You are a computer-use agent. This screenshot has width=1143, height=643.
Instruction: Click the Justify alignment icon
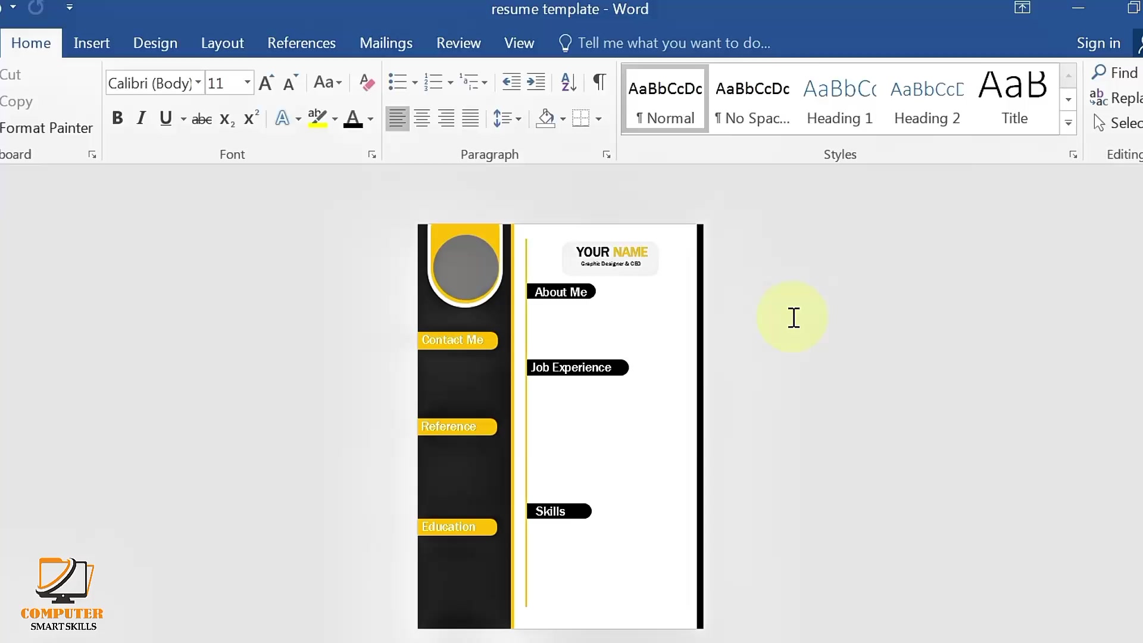[x=470, y=118]
